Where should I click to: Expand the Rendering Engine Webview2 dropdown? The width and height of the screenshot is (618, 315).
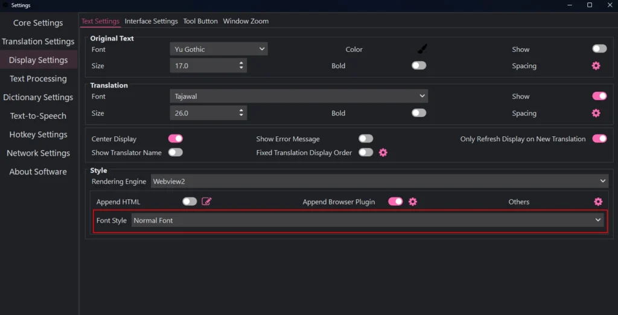point(379,182)
